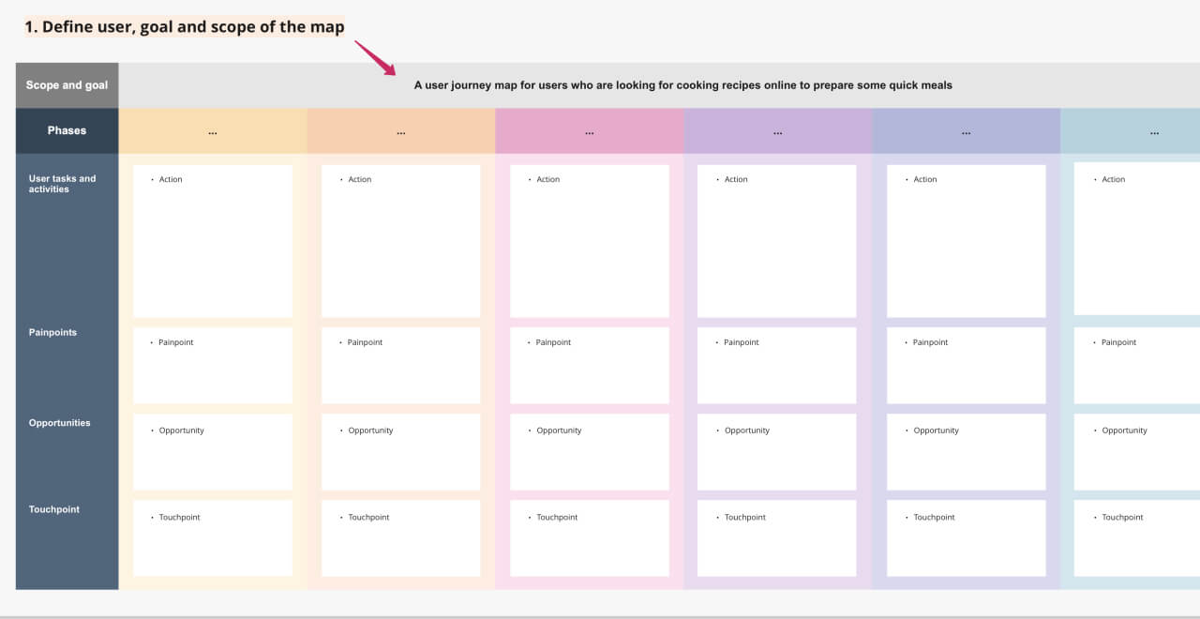1200x619 pixels.
Task: Select the heading '1. Define user, goal and scope of the map'
Action: click(185, 27)
